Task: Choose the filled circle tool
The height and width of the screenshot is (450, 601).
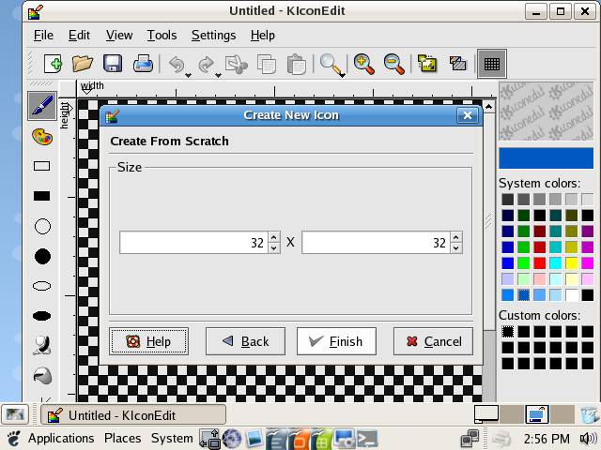Action: click(41, 256)
